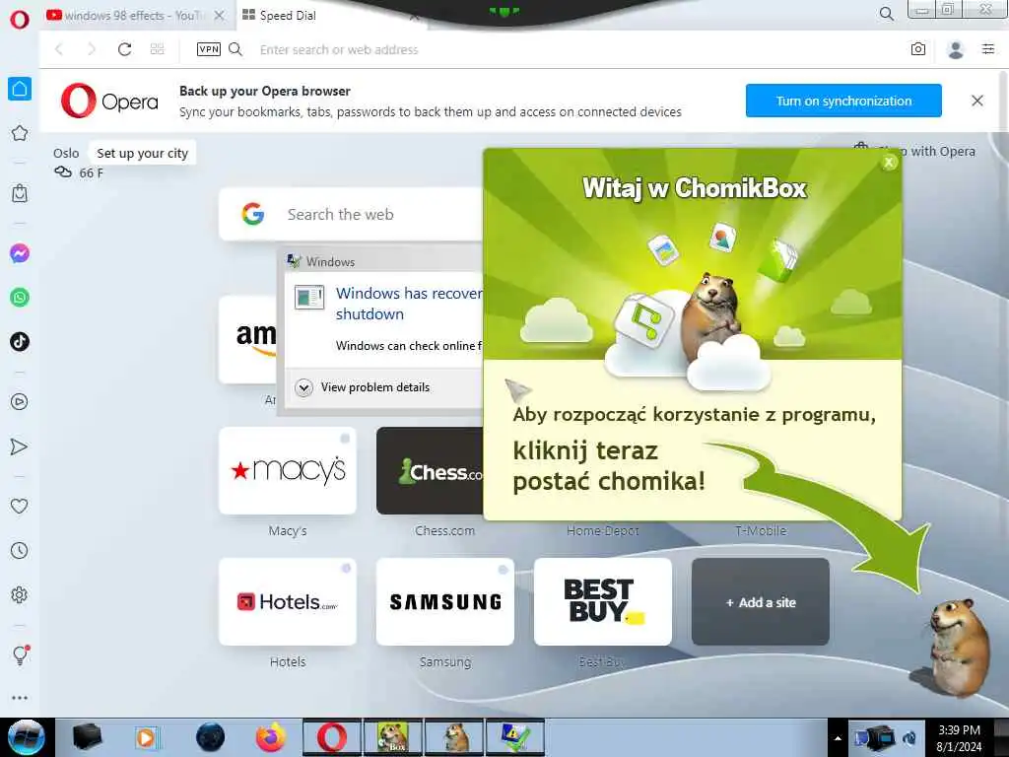Open the Windows problem report taskbar icon
The width and height of the screenshot is (1009, 757).
coord(514,737)
